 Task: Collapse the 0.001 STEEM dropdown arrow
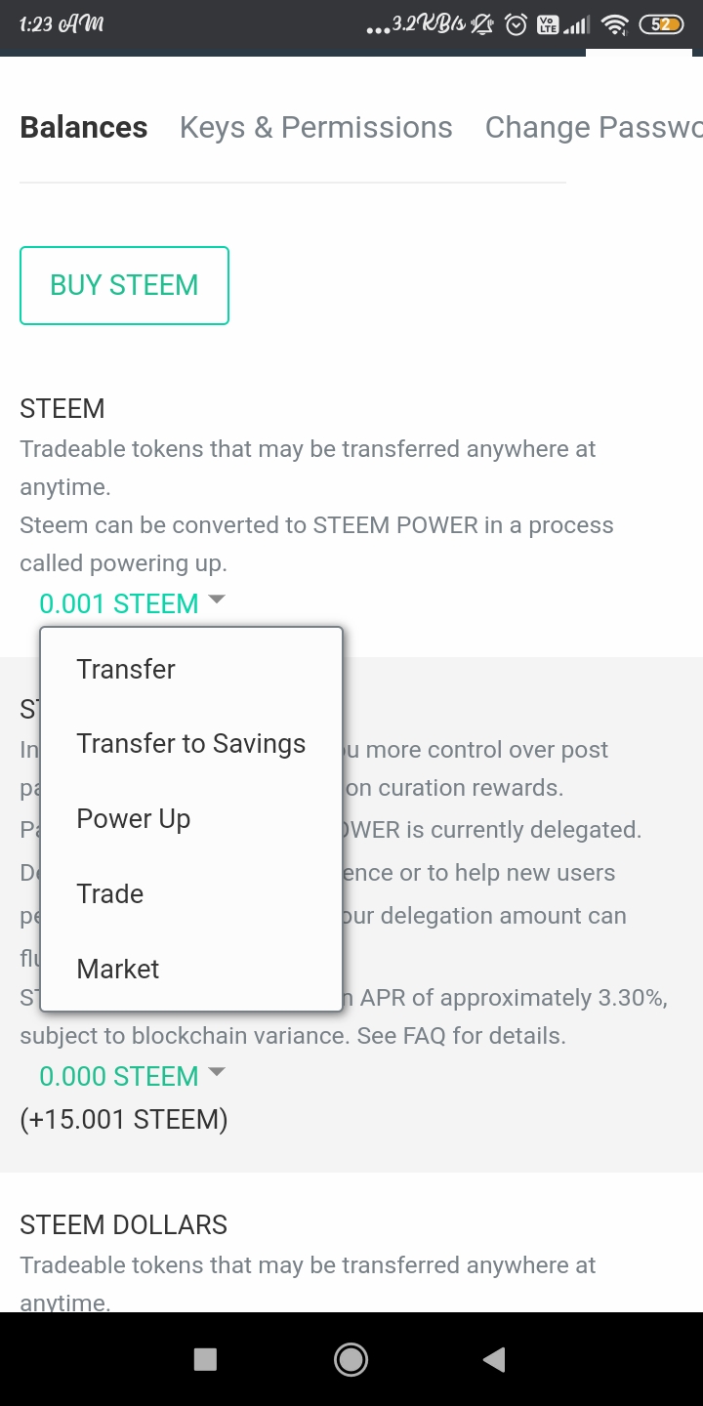(217, 600)
